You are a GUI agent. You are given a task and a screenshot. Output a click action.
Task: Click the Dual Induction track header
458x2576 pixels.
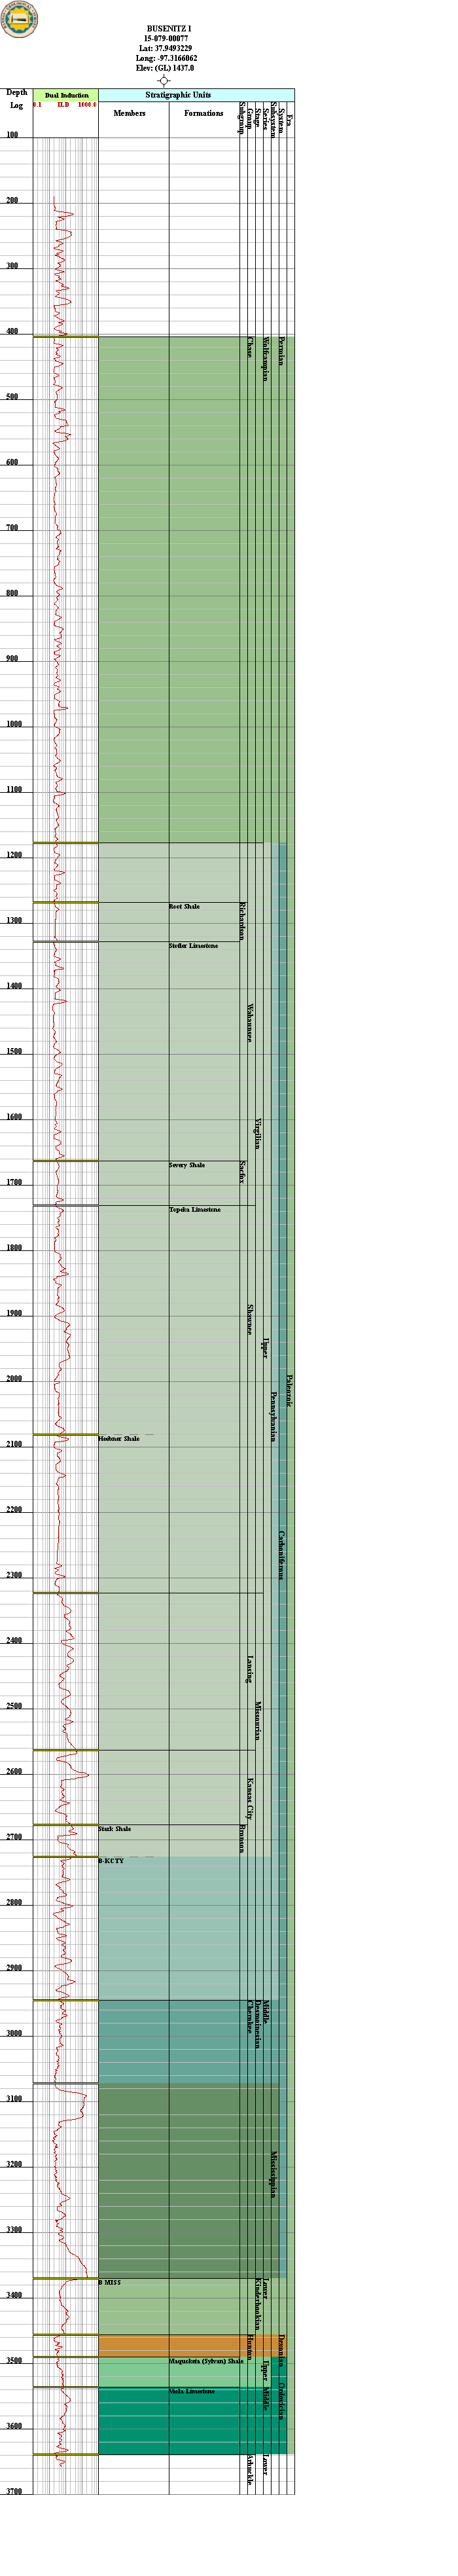(x=66, y=95)
